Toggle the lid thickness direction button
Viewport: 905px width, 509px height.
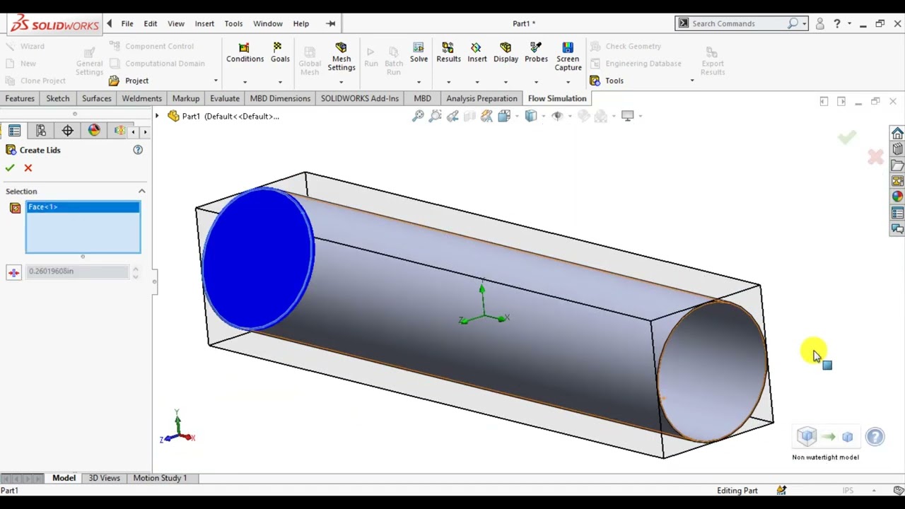[13, 272]
